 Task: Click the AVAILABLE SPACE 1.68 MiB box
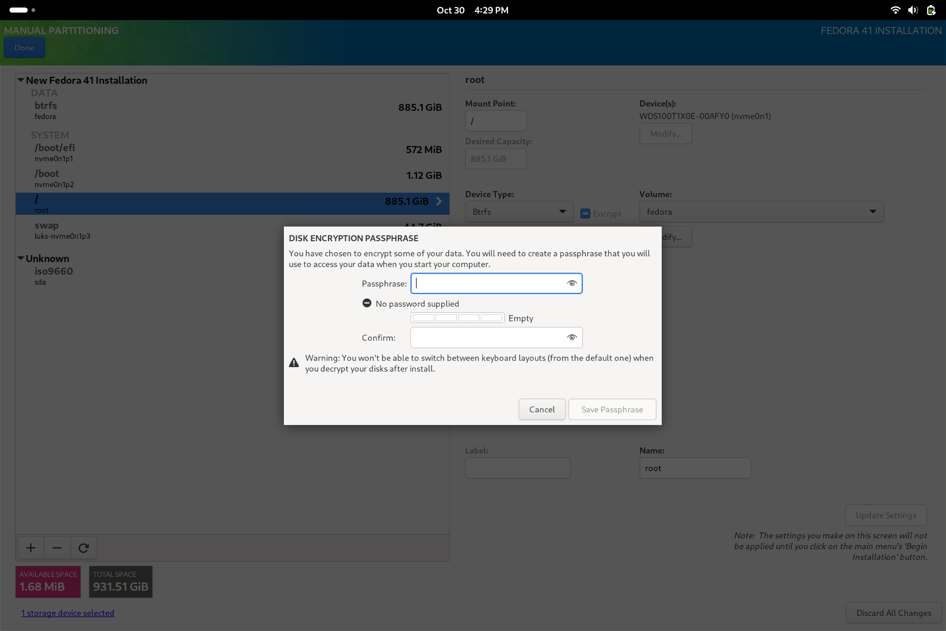tap(48, 582)
